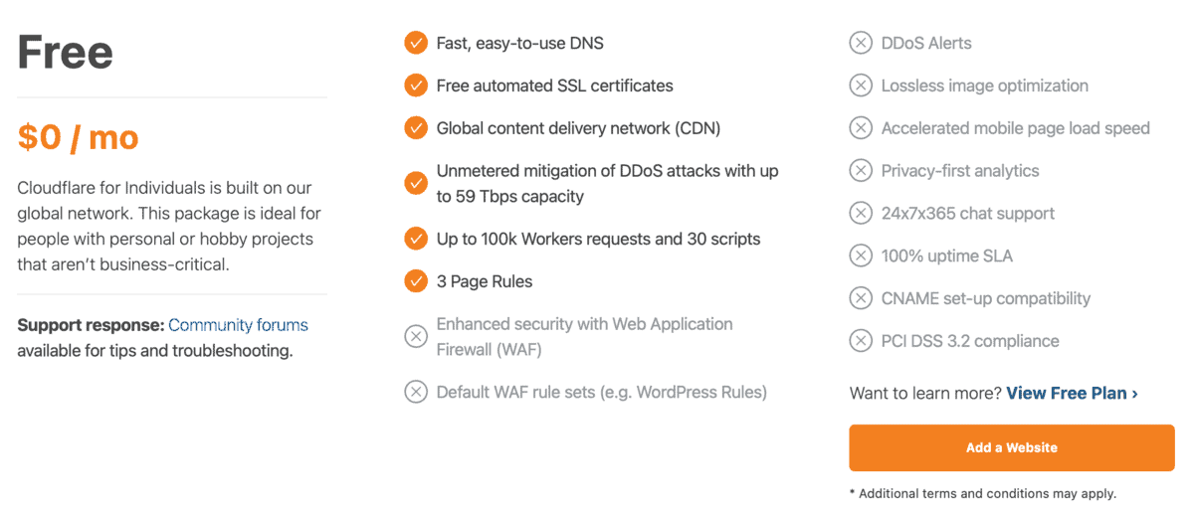Click the orange check next to Free automated SSL certificates
Screen dimensions: 1194x515
(416, 86)
